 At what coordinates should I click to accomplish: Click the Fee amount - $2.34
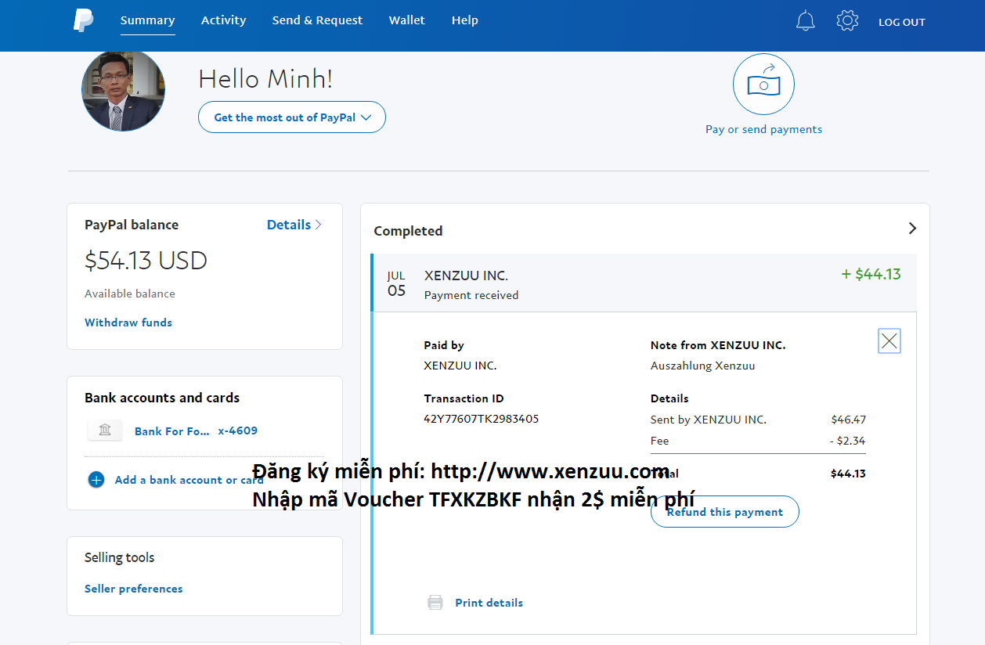point(848,441)
